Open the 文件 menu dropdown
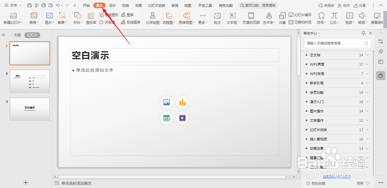 pos(13,5)
